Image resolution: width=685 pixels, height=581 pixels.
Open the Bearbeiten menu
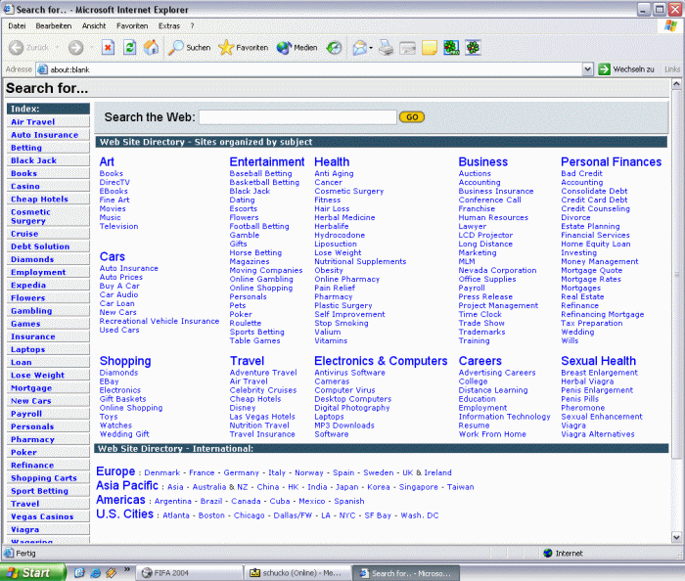click(x=54, y=26)
